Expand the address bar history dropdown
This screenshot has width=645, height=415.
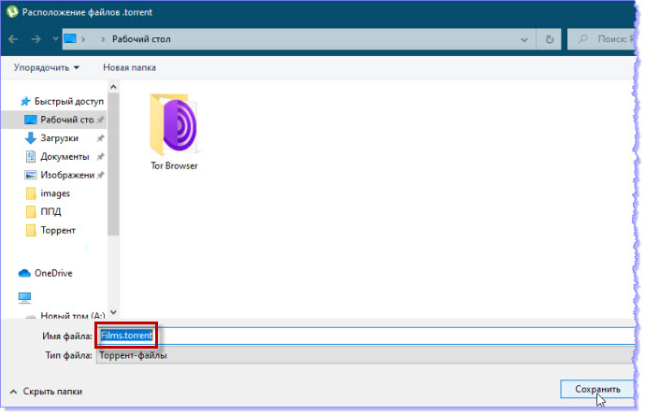(x=524, y=39)
